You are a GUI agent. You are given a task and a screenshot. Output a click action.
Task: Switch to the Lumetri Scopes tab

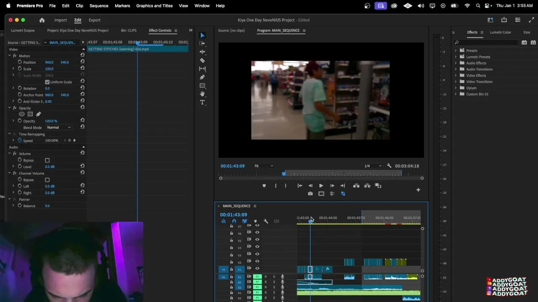(23, 31)
